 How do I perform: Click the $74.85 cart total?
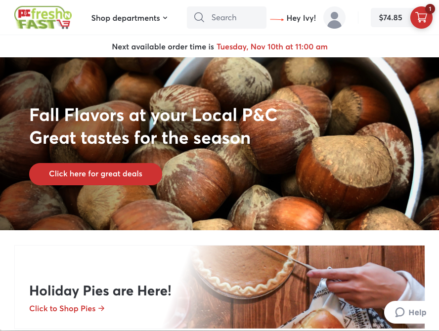click(x=391, y=18)
